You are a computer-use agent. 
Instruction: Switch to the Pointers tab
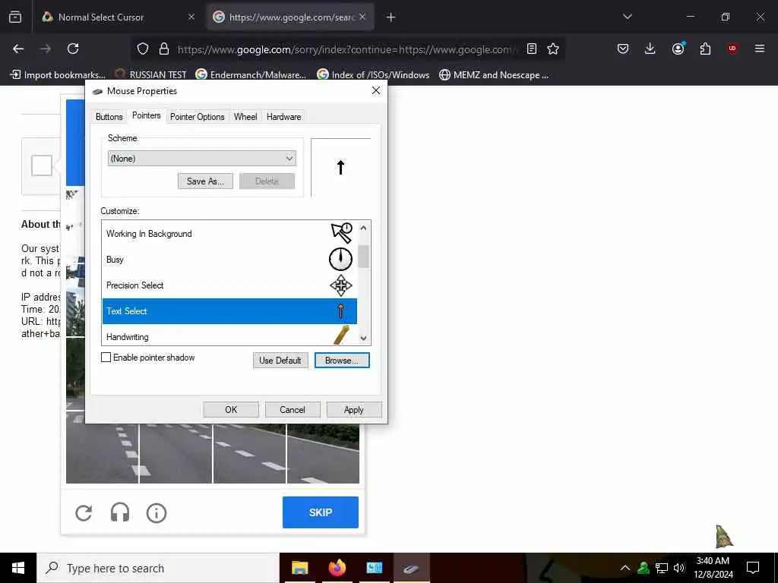click(x=147, y=115)
